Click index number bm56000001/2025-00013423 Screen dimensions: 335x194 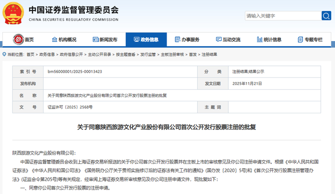[x=75, y=72]
